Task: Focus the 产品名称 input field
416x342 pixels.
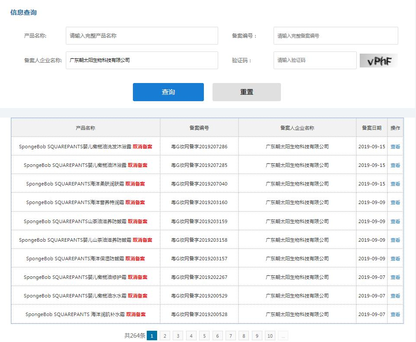Action: (142, 35)
